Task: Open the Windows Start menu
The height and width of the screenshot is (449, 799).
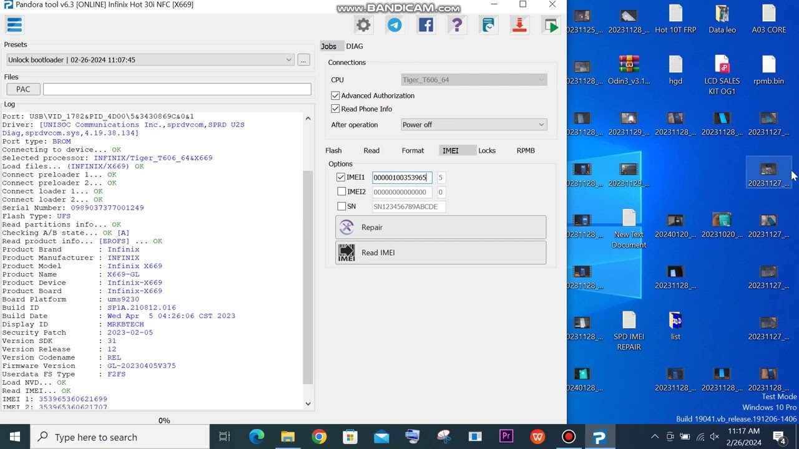Action: [x=15, y=437]
